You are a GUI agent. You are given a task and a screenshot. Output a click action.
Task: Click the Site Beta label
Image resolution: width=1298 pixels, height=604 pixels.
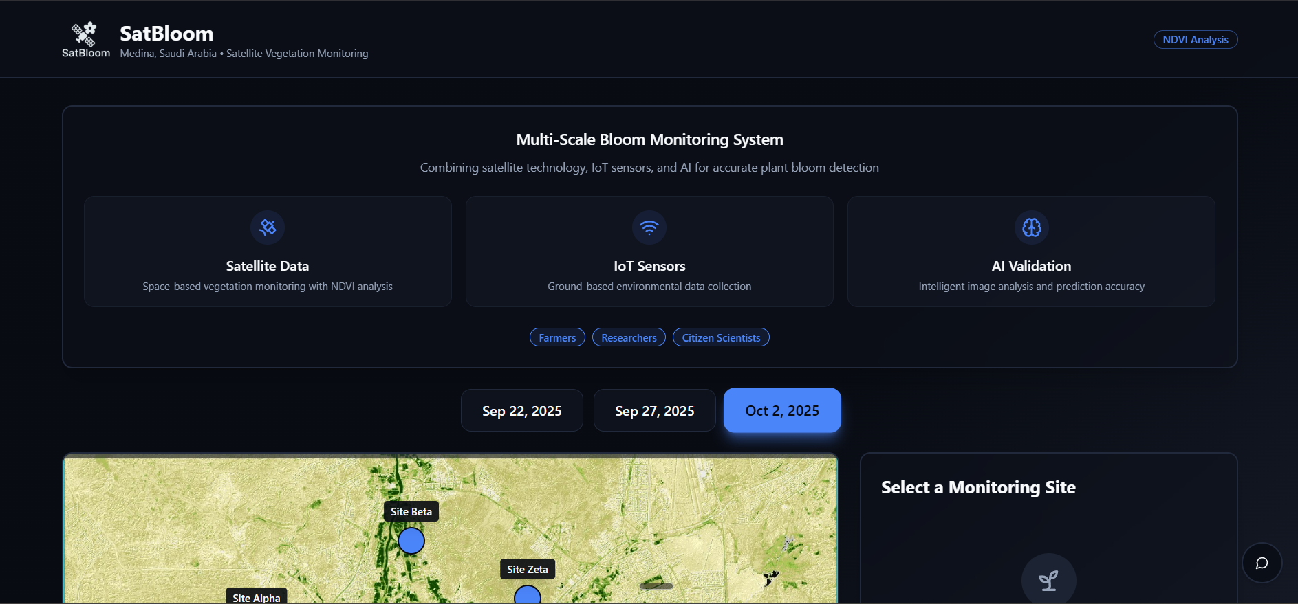(411, 512)
